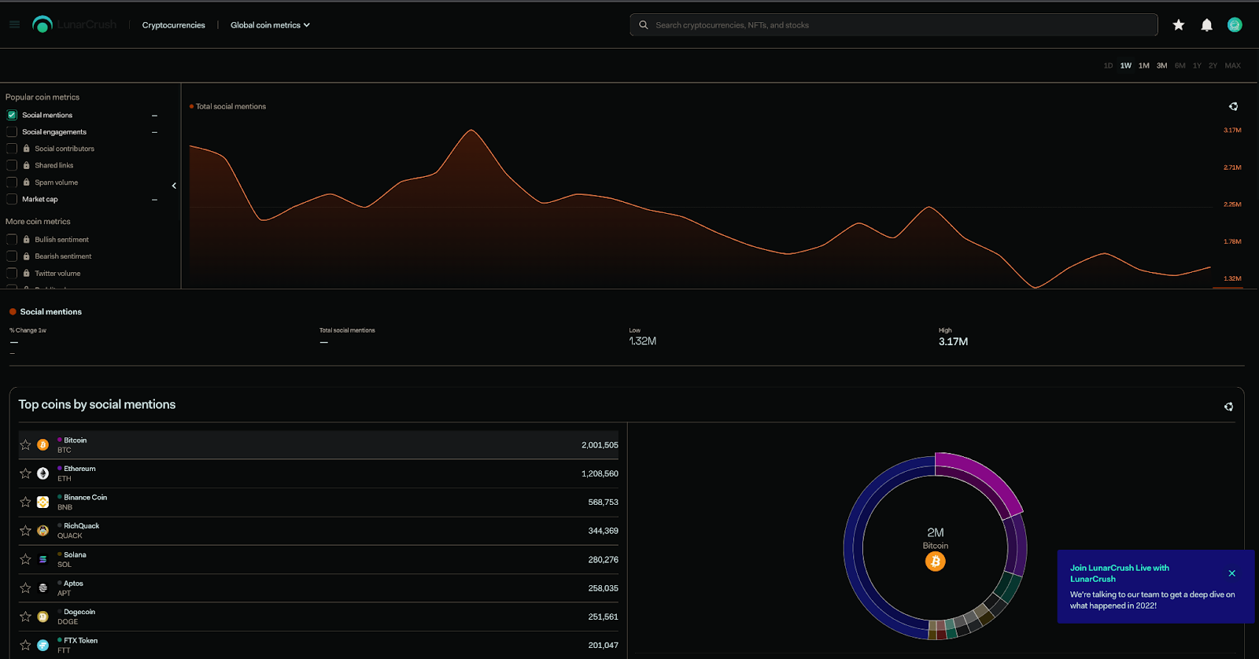Collapse the metrics sidebar with chevron
The width and height of the screenshot is (1259, 659).
(x=174, y=186)
